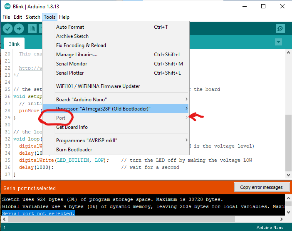Click the Ctrl+Shift+M shortcut label
The width and height of the screenshot is (292, 231).
[x=168, y=64]
